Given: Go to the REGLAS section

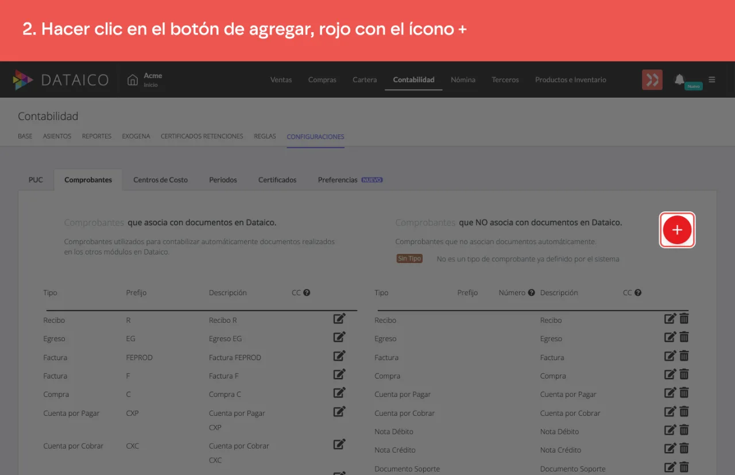Looking at the screenshot, I should click(265, 137).
